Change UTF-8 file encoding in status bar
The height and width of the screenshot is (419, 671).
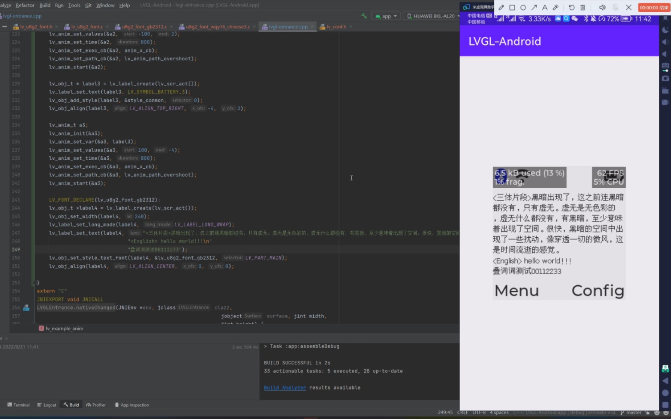(479, 412)
